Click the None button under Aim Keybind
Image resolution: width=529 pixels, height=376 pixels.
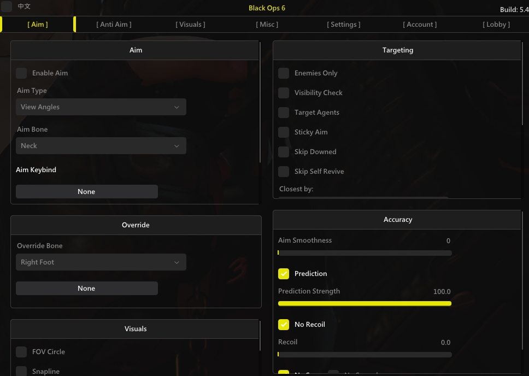pos(86,192)
